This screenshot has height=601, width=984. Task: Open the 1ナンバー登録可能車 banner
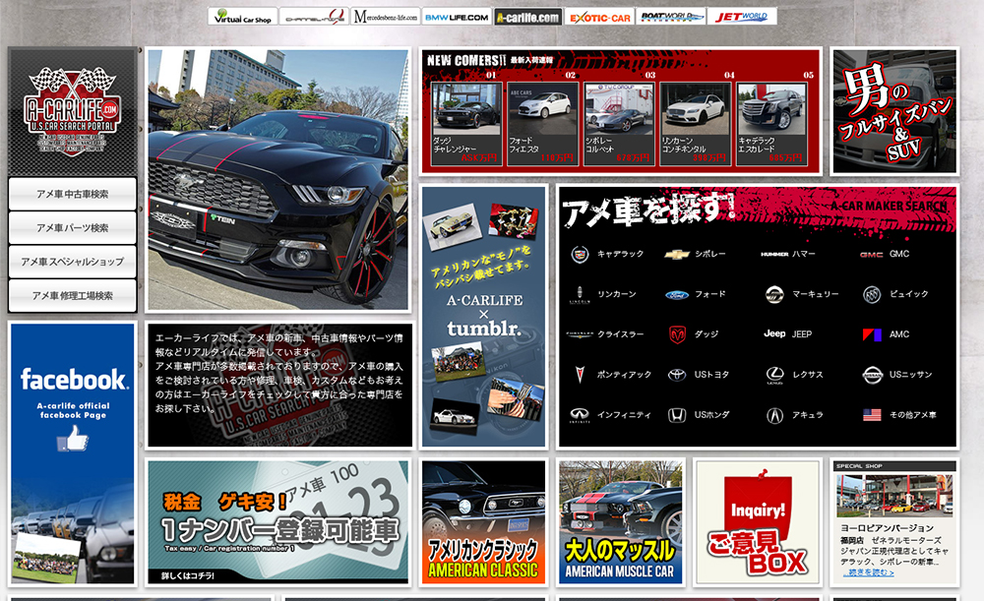(278, 522)
